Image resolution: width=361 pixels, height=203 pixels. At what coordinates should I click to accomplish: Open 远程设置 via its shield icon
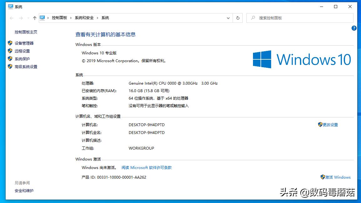pyautogui.click(x=9, y=51)
